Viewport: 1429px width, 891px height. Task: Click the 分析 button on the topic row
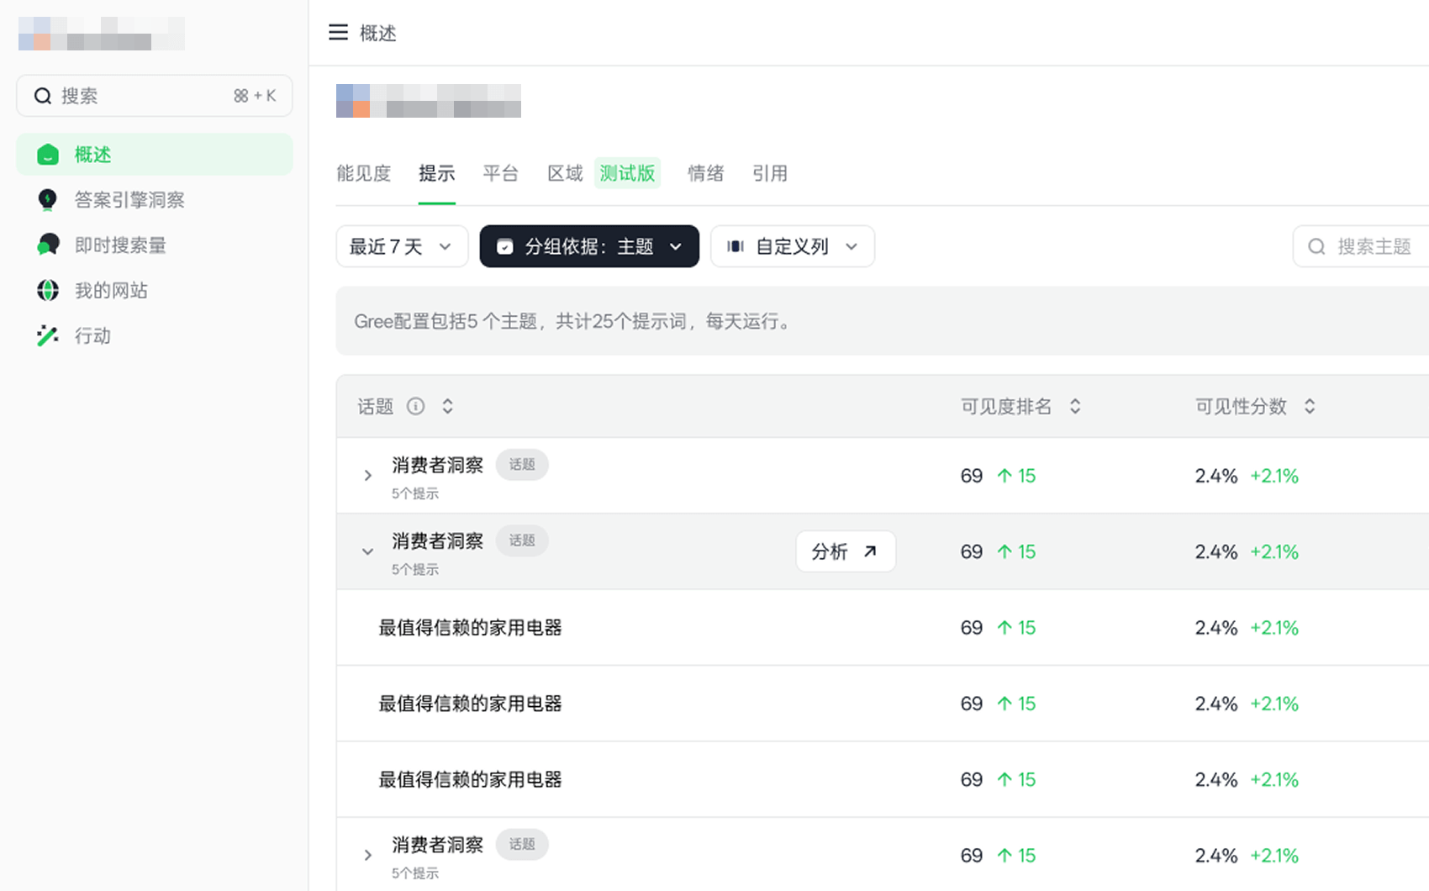pyautogui.click(x=845, y=552)
